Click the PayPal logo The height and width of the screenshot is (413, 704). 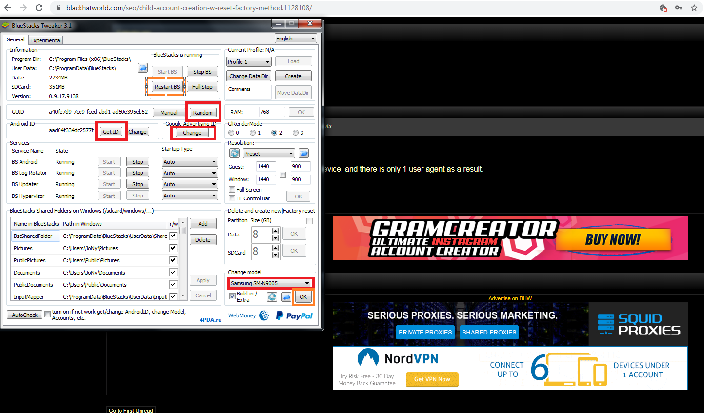pyautogui.click(x=294, y=315)
